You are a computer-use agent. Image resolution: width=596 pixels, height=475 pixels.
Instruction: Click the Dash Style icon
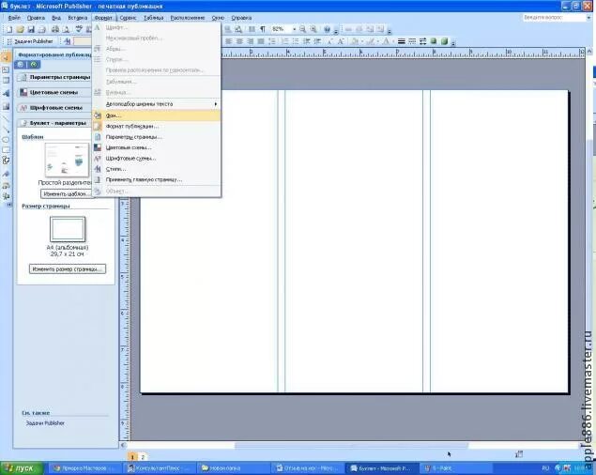[x=412, y=41]
